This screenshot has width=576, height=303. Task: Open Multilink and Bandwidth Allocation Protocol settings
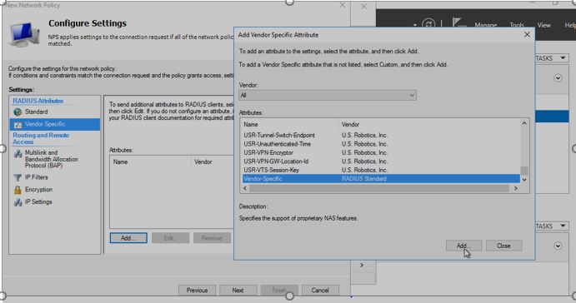pos(51,159)
